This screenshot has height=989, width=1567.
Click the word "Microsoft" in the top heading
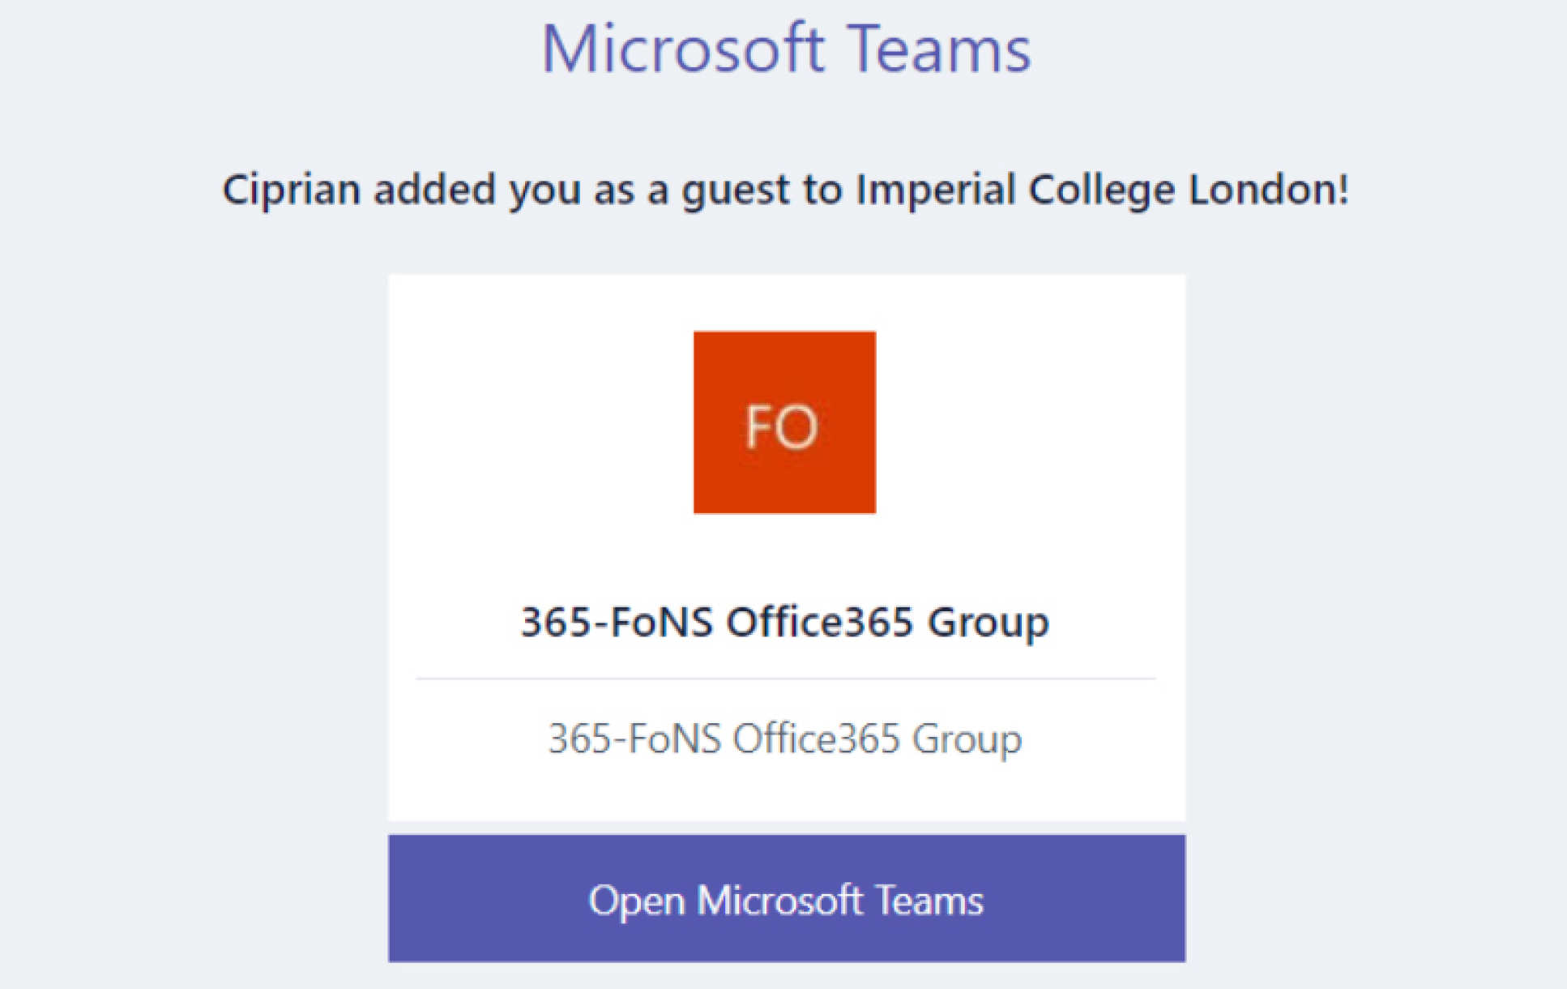point(682,49)
